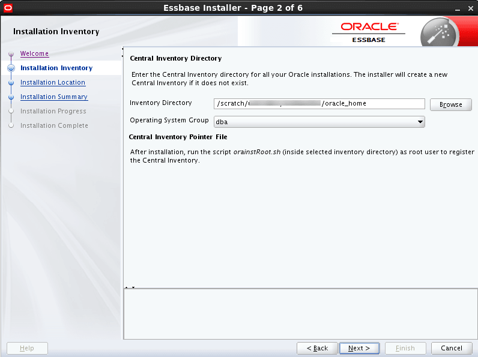478x357 pixels.
Task: Click the Inventory Directory path field
Action: point(319,104)
